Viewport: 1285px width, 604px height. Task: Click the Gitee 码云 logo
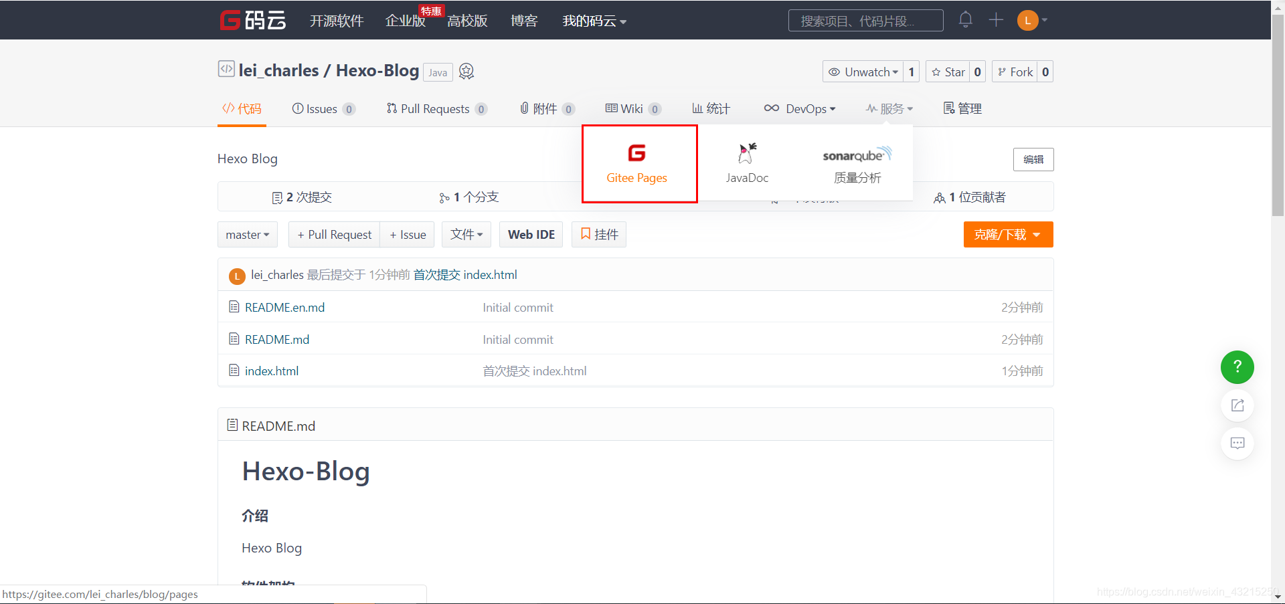(253, 20)
